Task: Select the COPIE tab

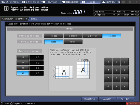Action: [90, 2]
